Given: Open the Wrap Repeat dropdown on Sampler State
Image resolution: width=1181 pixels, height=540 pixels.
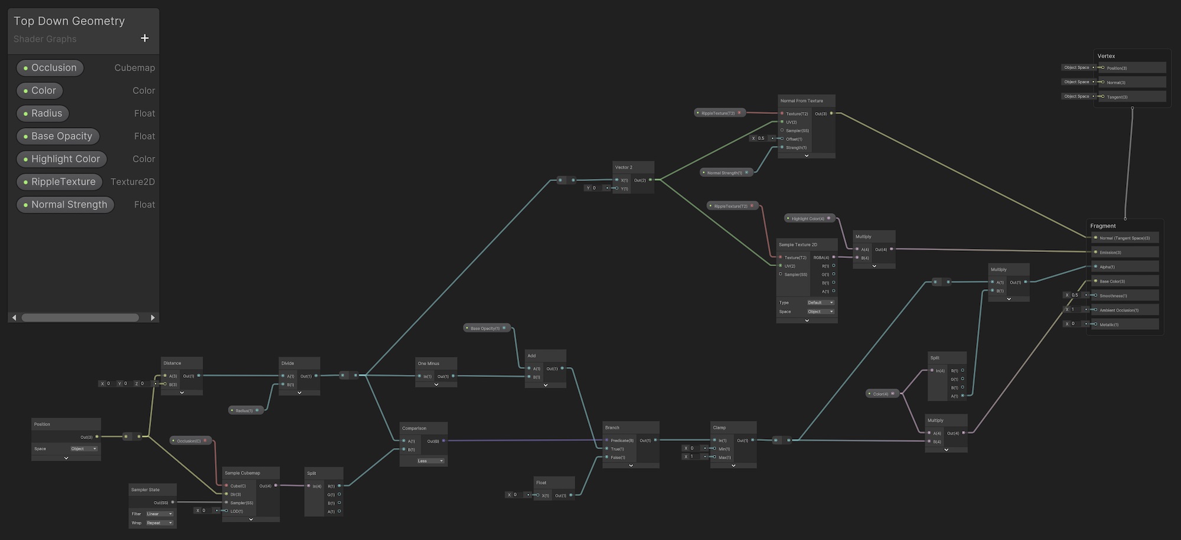Looking at the screenshot, I should (x=159, y=523).
